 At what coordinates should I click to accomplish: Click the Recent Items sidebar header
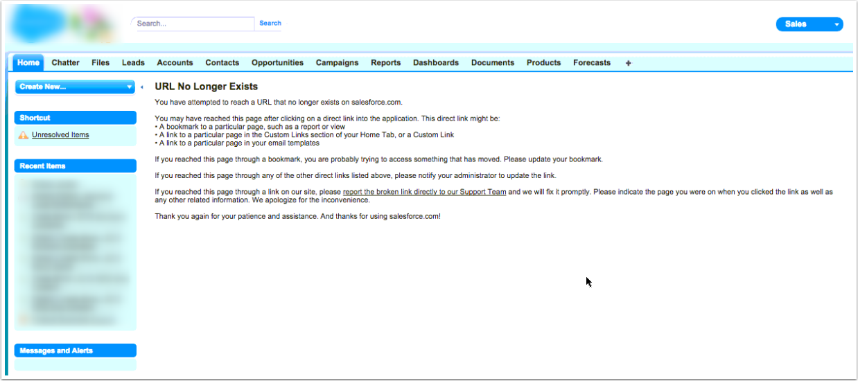coord(76,166)
